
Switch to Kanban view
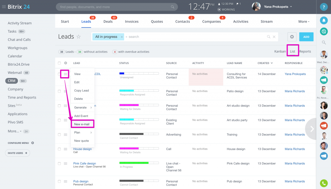coord(280,51)
